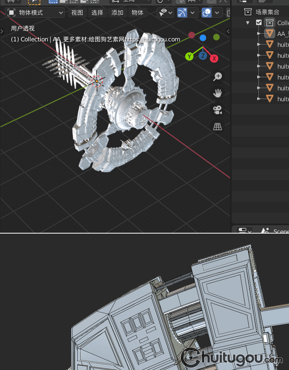Open the 添加 menu
Image resolution: width=289 pixels, height=370 pixels.
click(x=117, y=13)
